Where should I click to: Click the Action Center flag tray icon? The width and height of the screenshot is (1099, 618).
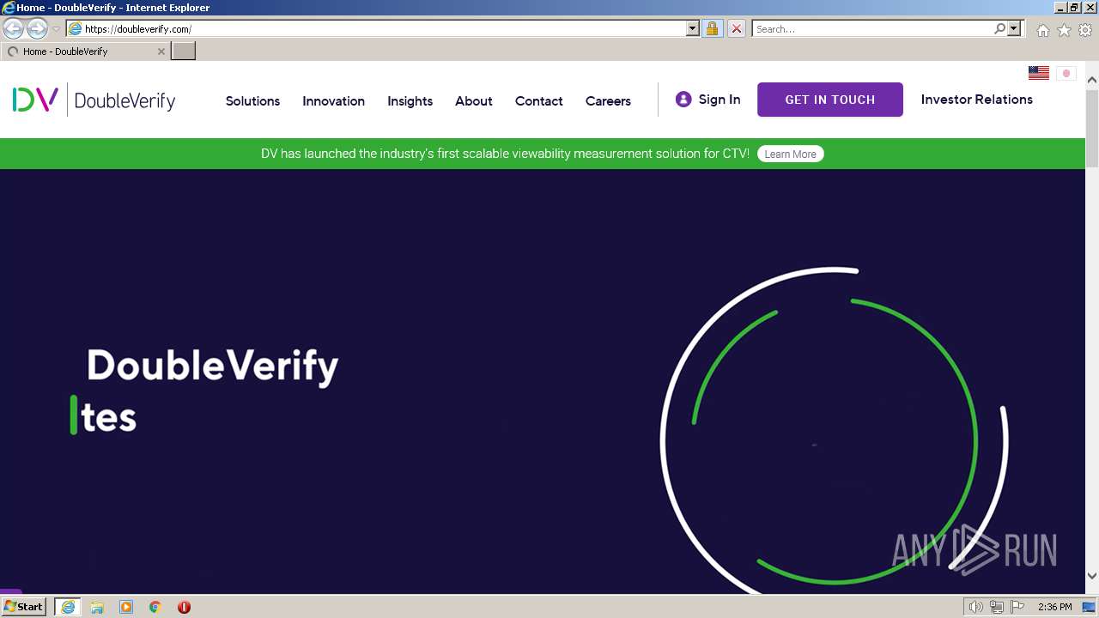(x=1017, y=607)
